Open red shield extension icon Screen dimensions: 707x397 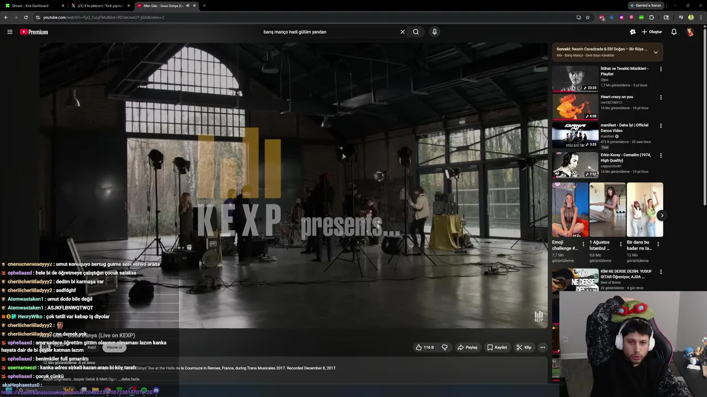tap(631, 17)
